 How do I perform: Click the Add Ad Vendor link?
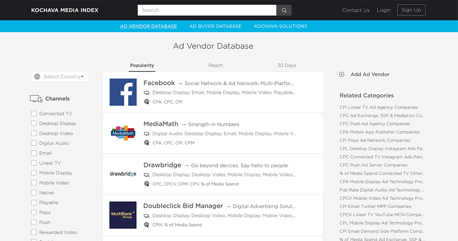pos(370,74)
